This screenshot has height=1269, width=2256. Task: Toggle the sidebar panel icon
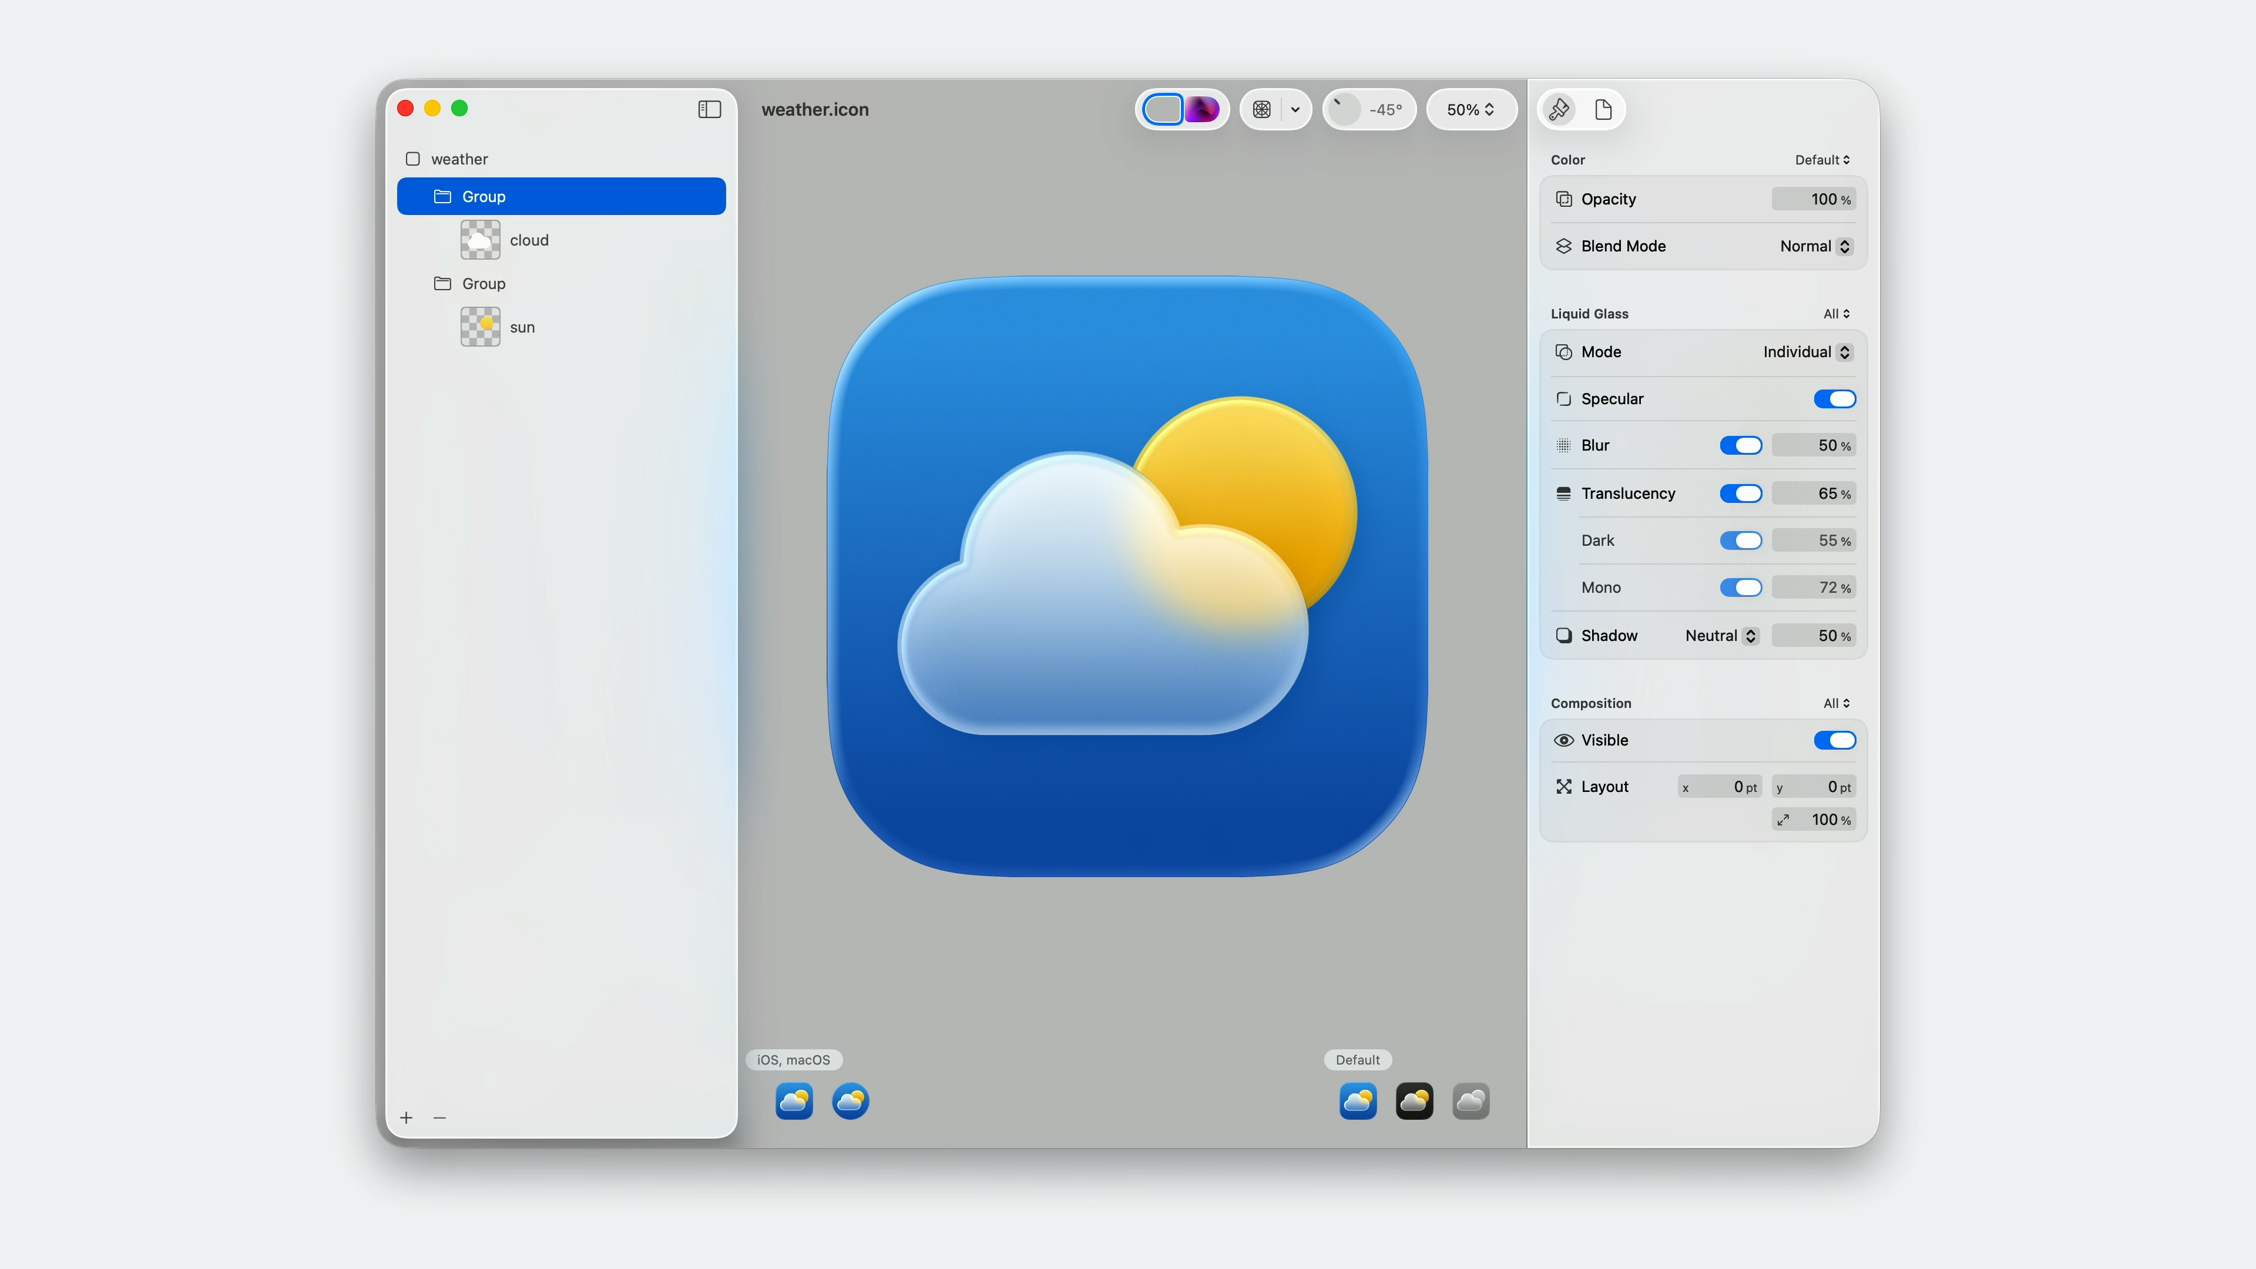pyautogui.click(x=709, y=109)
